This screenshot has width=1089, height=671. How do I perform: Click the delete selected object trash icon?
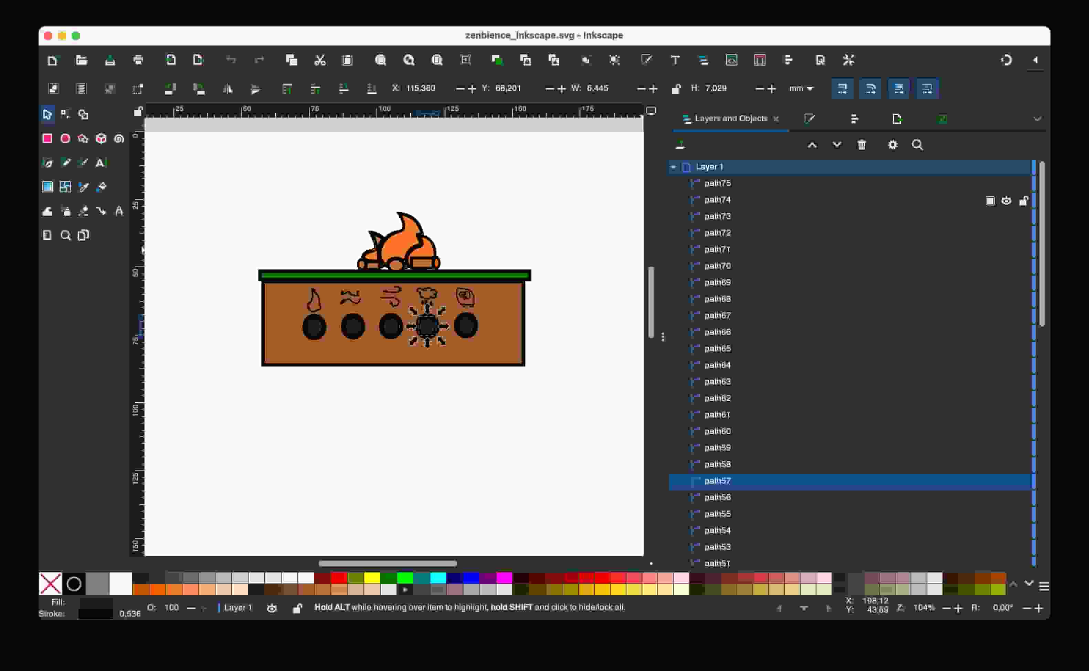click(861, 145)
